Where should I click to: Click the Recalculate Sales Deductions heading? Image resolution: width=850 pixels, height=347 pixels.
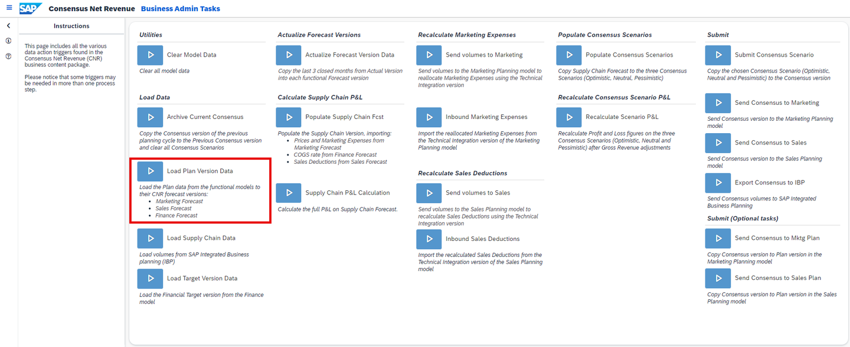point(462,173)
